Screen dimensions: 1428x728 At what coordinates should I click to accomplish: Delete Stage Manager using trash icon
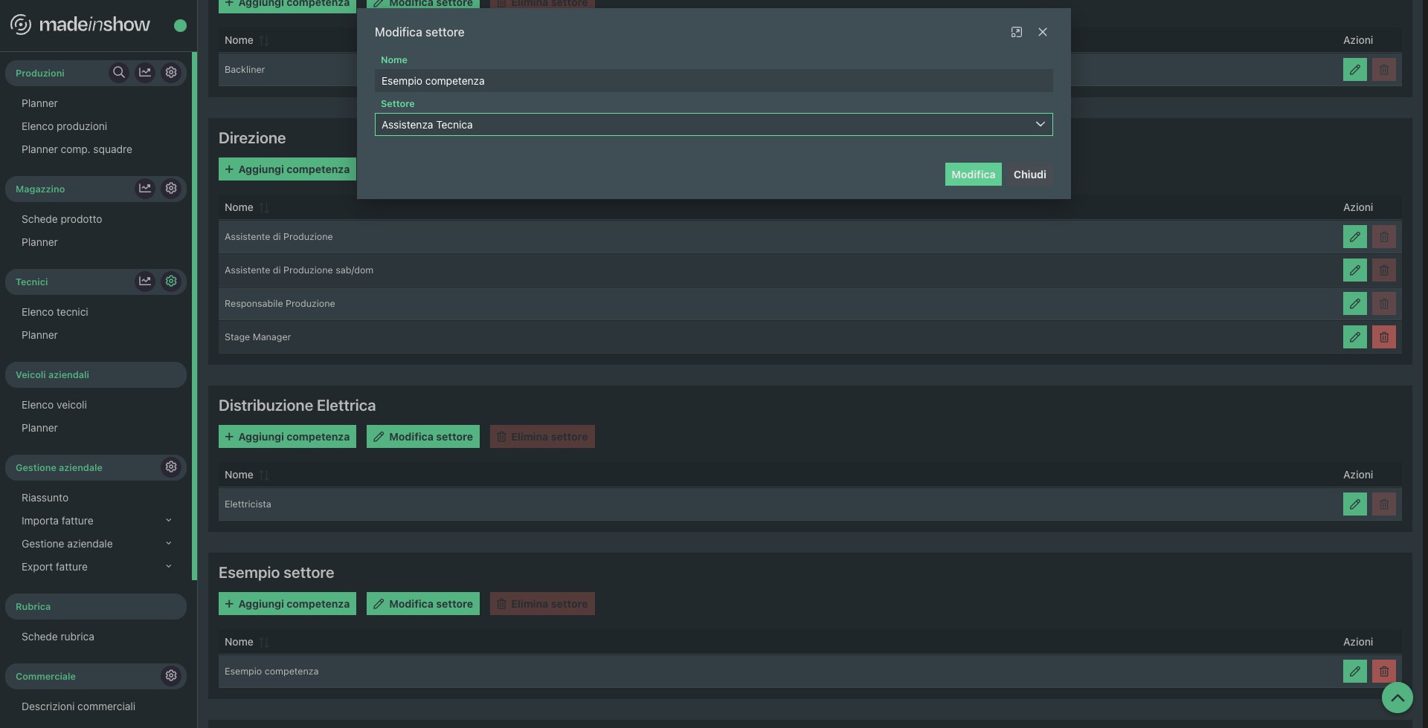click(1383, 337)
